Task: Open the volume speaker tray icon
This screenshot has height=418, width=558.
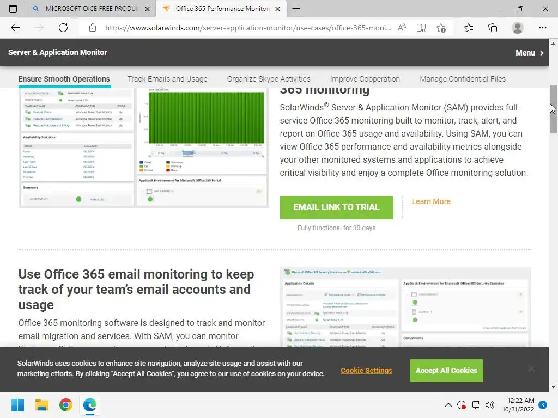Action: tap(490, 405)
